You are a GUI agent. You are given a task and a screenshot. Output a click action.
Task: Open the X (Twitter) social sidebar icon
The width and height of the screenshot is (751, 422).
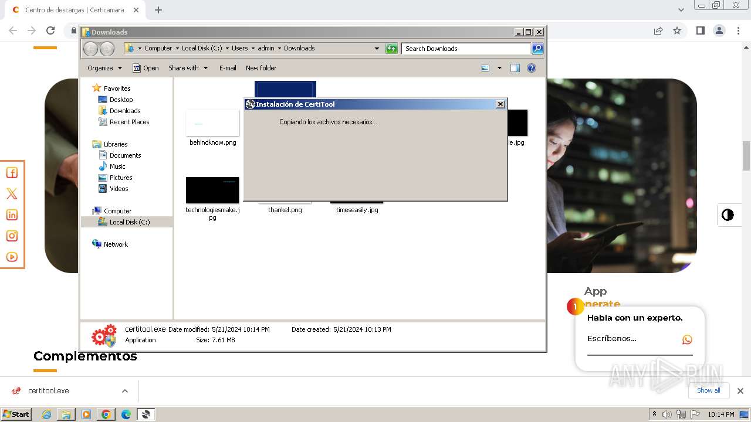tap(12, 193)
